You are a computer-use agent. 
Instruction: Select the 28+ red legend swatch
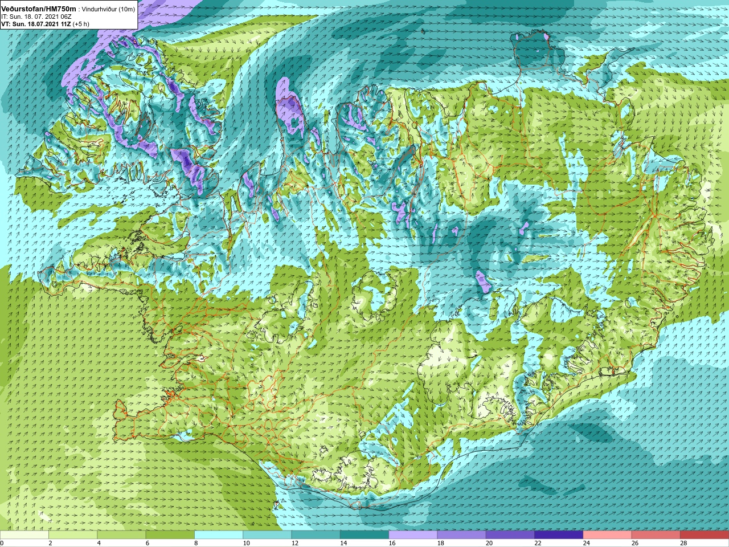tap(705, 535)
